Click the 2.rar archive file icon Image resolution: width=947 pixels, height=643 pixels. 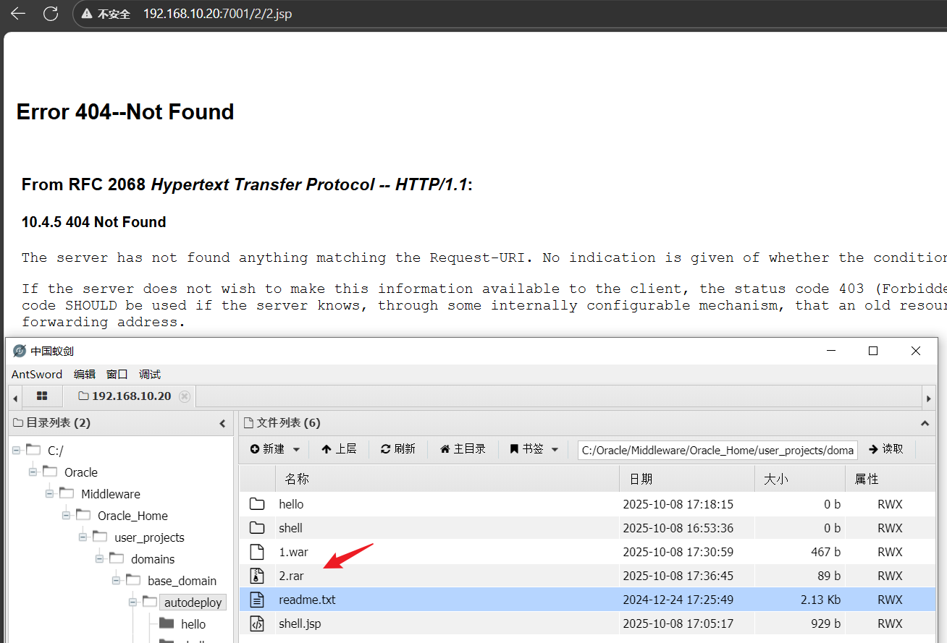coord(257,576)
